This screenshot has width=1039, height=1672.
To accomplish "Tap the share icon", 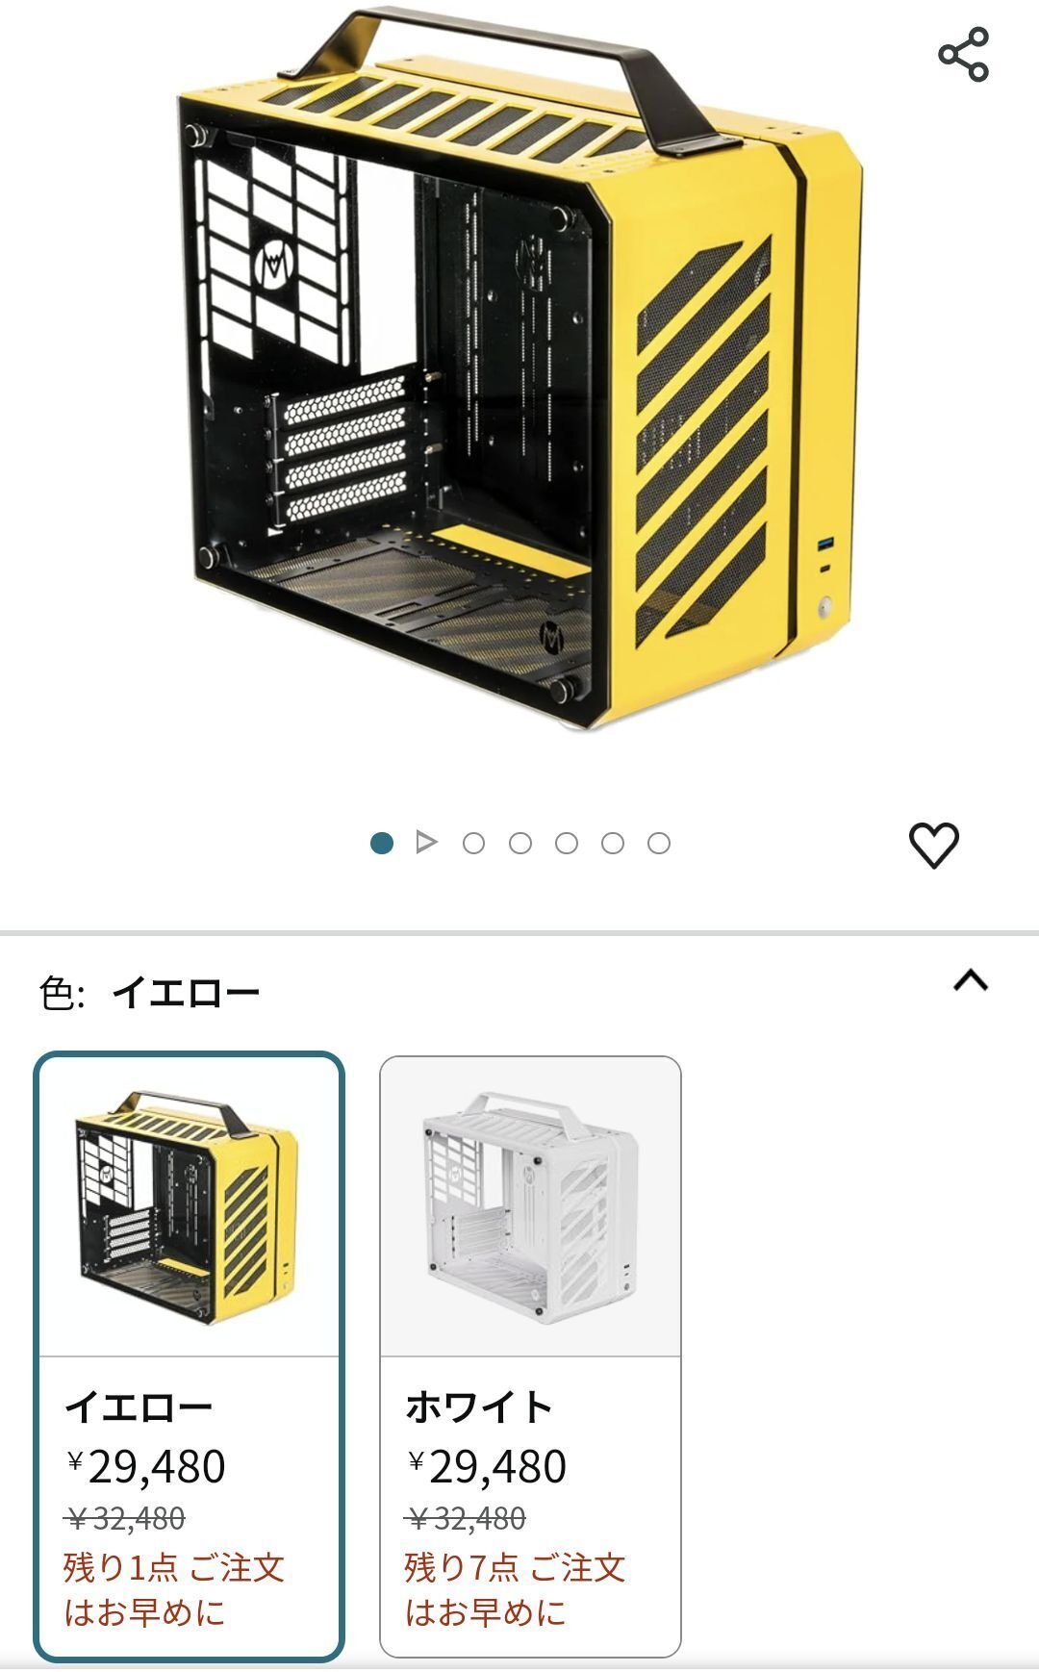I will pyautogui.click(x=963, y=54).
